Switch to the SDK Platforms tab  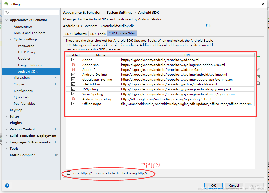pyautogui.click(x=76, y=34)
